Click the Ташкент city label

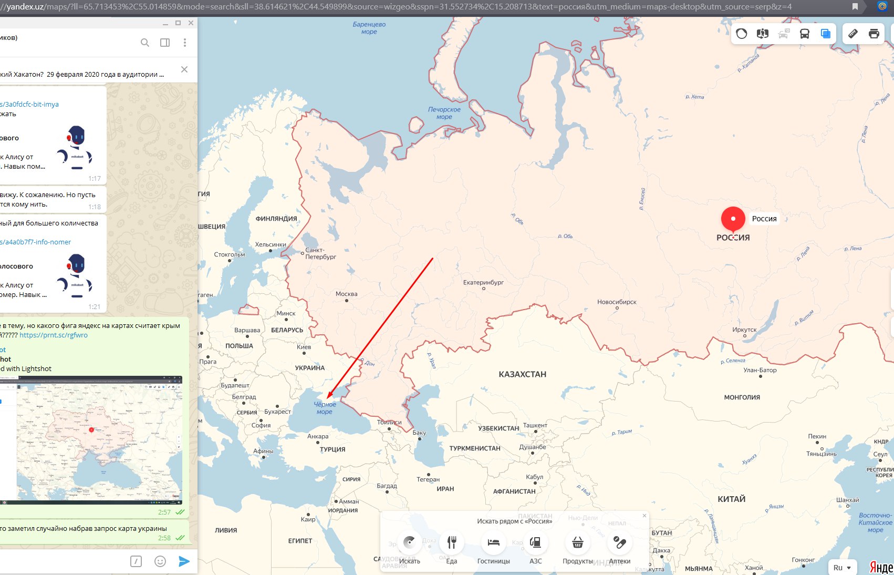tap(535, 425)
